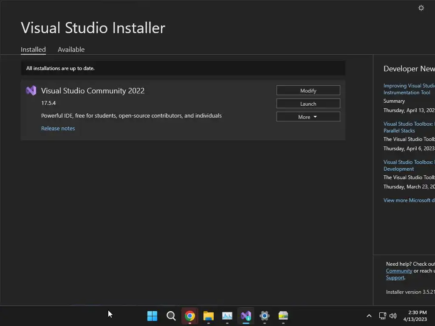Image resolution: width=435 pixels, height=326 pixels.
Task: Open the Windows Start menu
Action: 152,316
